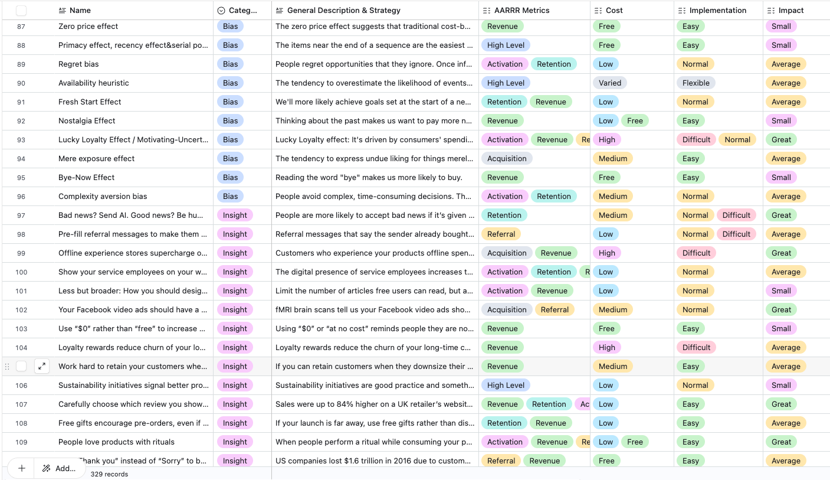Click the 'Retention' tag in the Regret bias row
This screenshot has width=830, height=480.
click(553, 64)
